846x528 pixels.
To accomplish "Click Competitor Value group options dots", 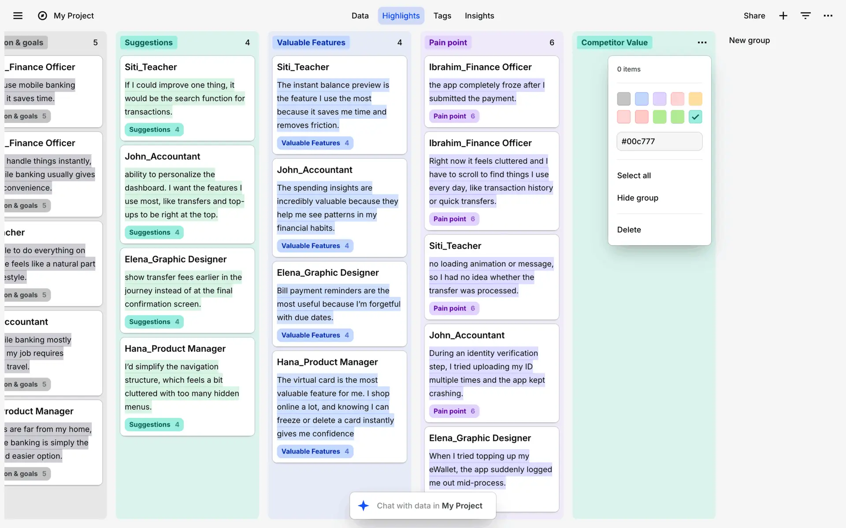I will pyautogui.click(x=702, y=43).
